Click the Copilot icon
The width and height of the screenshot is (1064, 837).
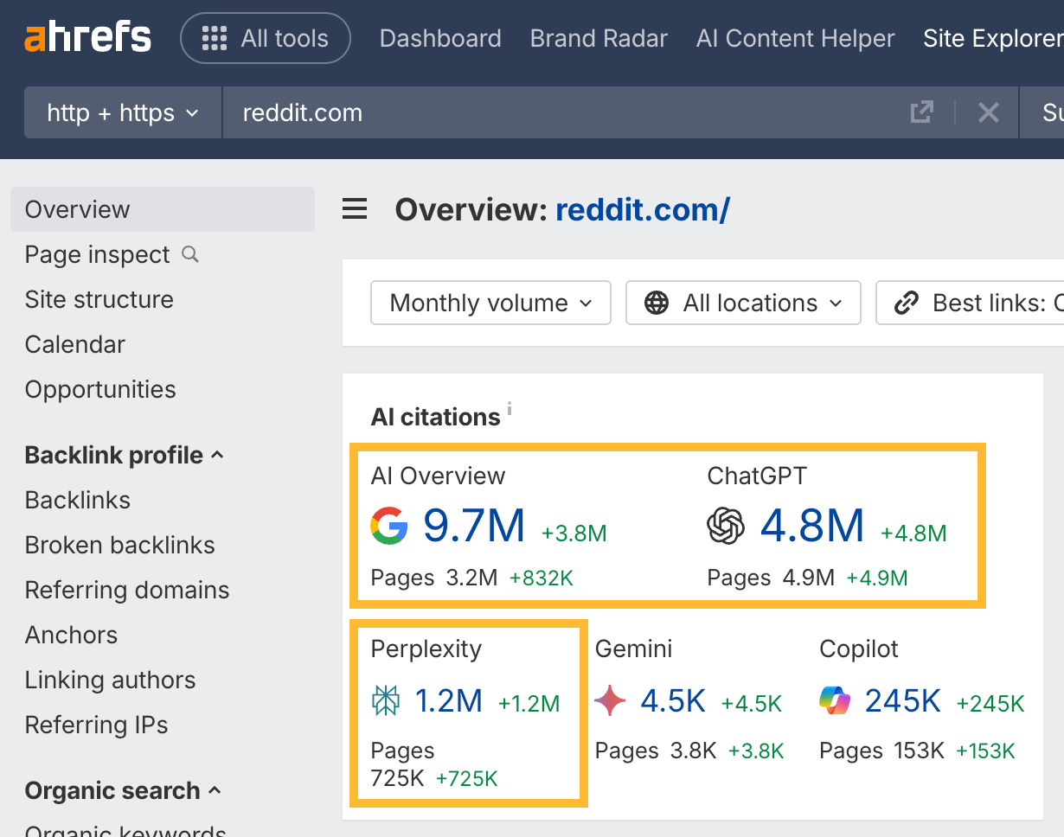[x=835, y=700]
